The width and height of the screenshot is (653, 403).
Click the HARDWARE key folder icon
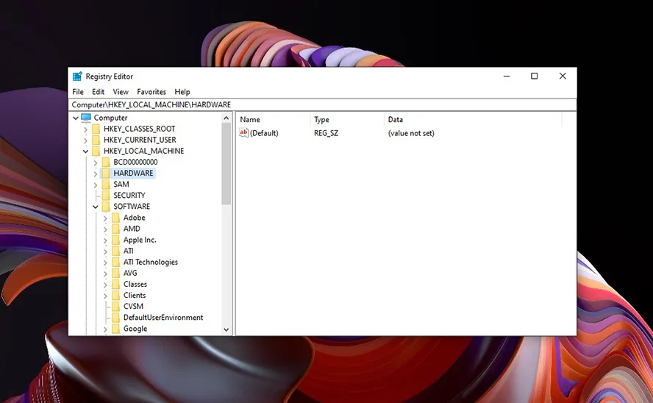[x=105, y=174]
